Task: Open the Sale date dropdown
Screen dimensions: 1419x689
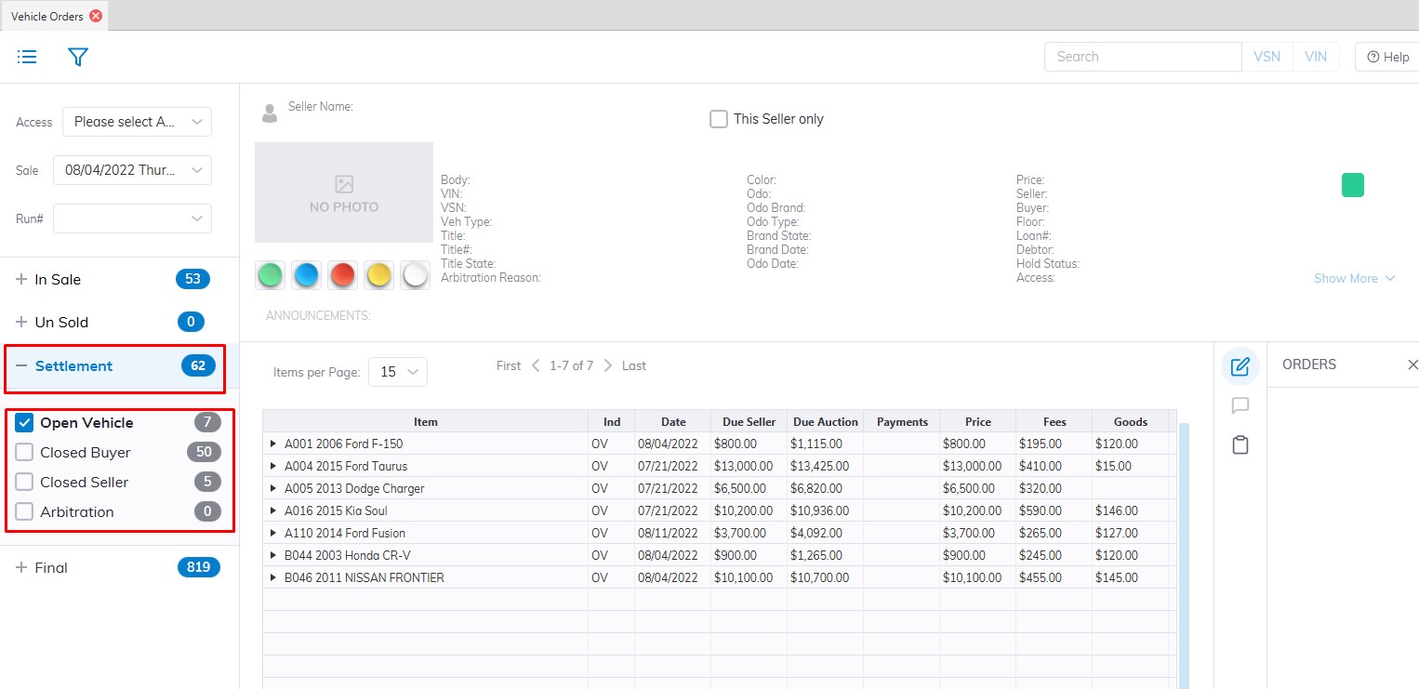Action: [132, 170]
